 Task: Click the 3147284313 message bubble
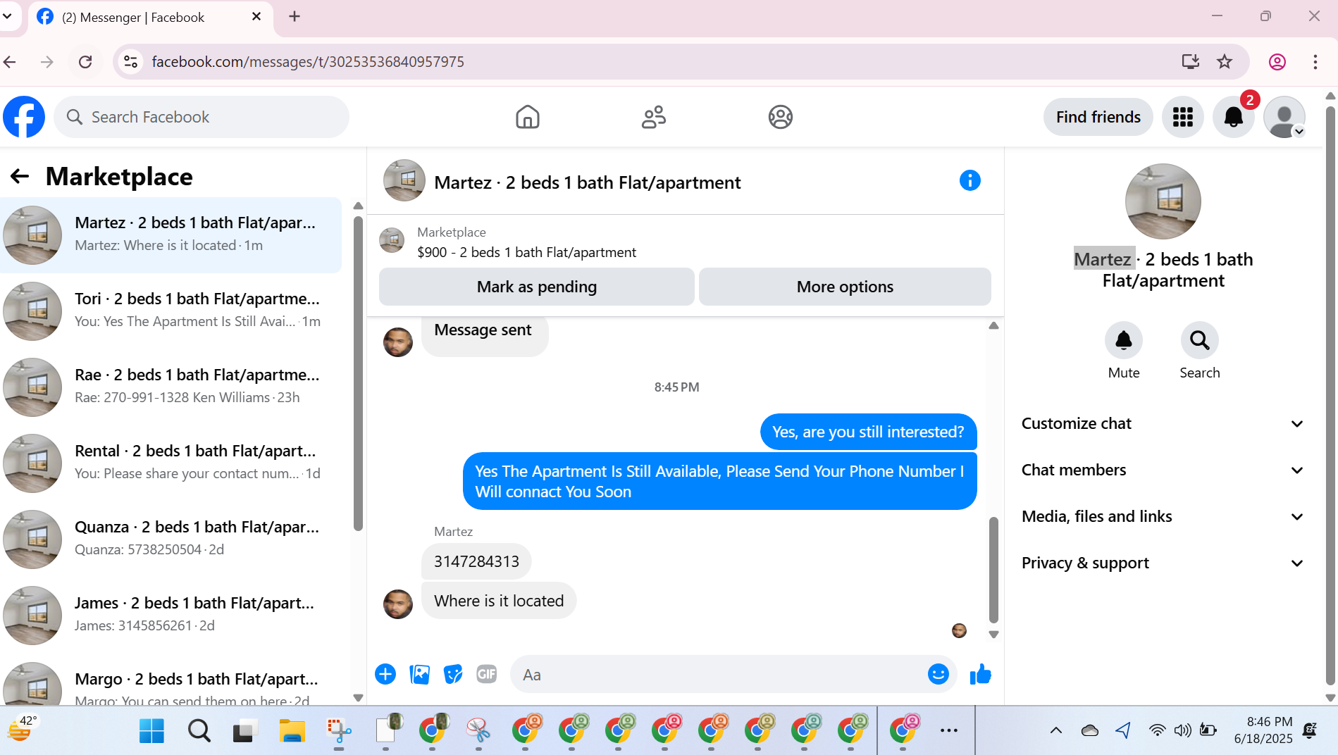click(476, 561)
